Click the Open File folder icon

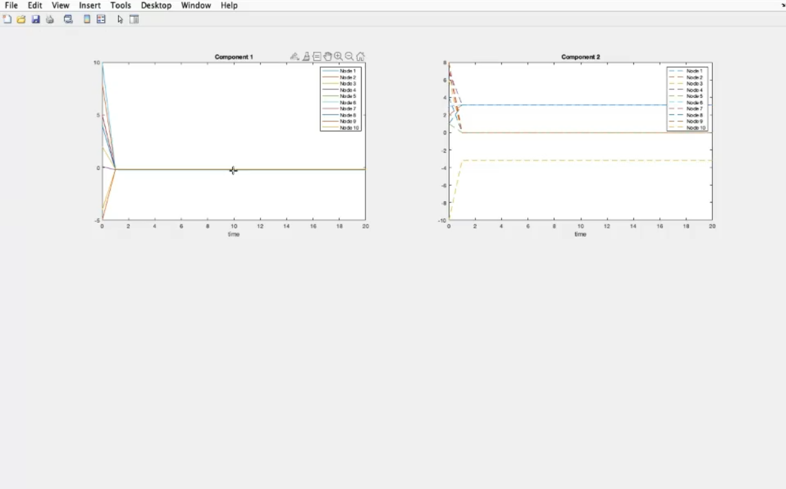coord(21,19)
